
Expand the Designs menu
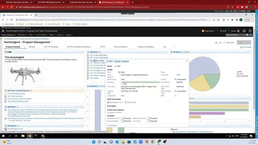pyautogui.click(x=69, y=35)
